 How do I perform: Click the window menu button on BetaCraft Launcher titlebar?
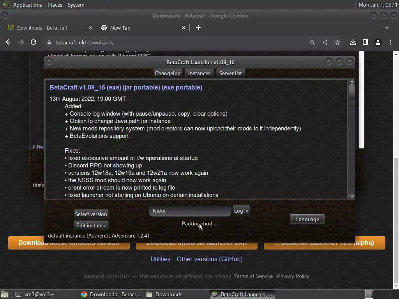(x=49, y=62)
